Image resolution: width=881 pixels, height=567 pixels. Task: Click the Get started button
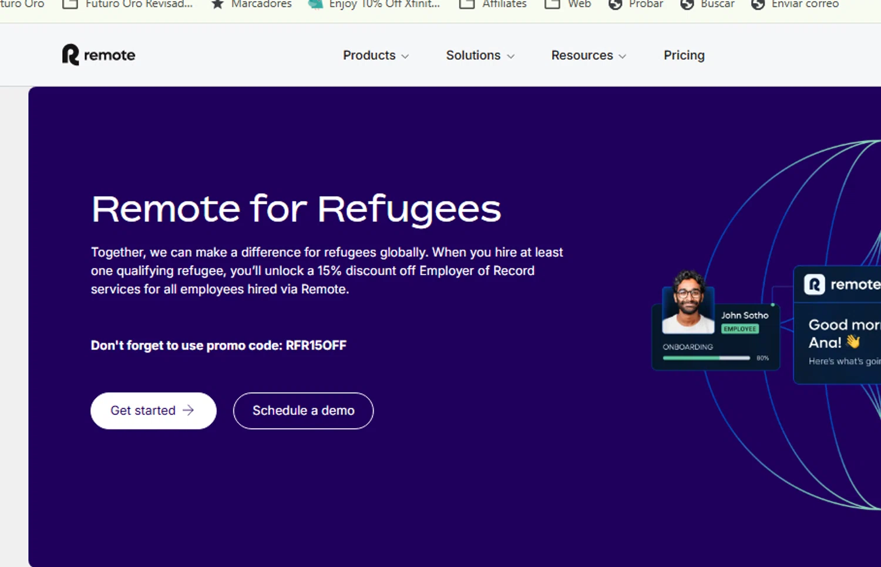click(x=153, y=411)
